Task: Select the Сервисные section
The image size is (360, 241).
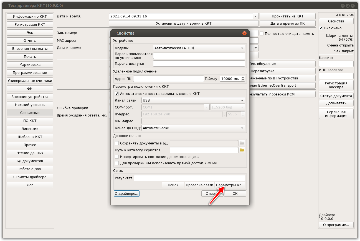Action: coord(30,113)
